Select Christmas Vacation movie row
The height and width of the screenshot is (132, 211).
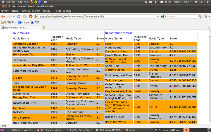[58, 44]
